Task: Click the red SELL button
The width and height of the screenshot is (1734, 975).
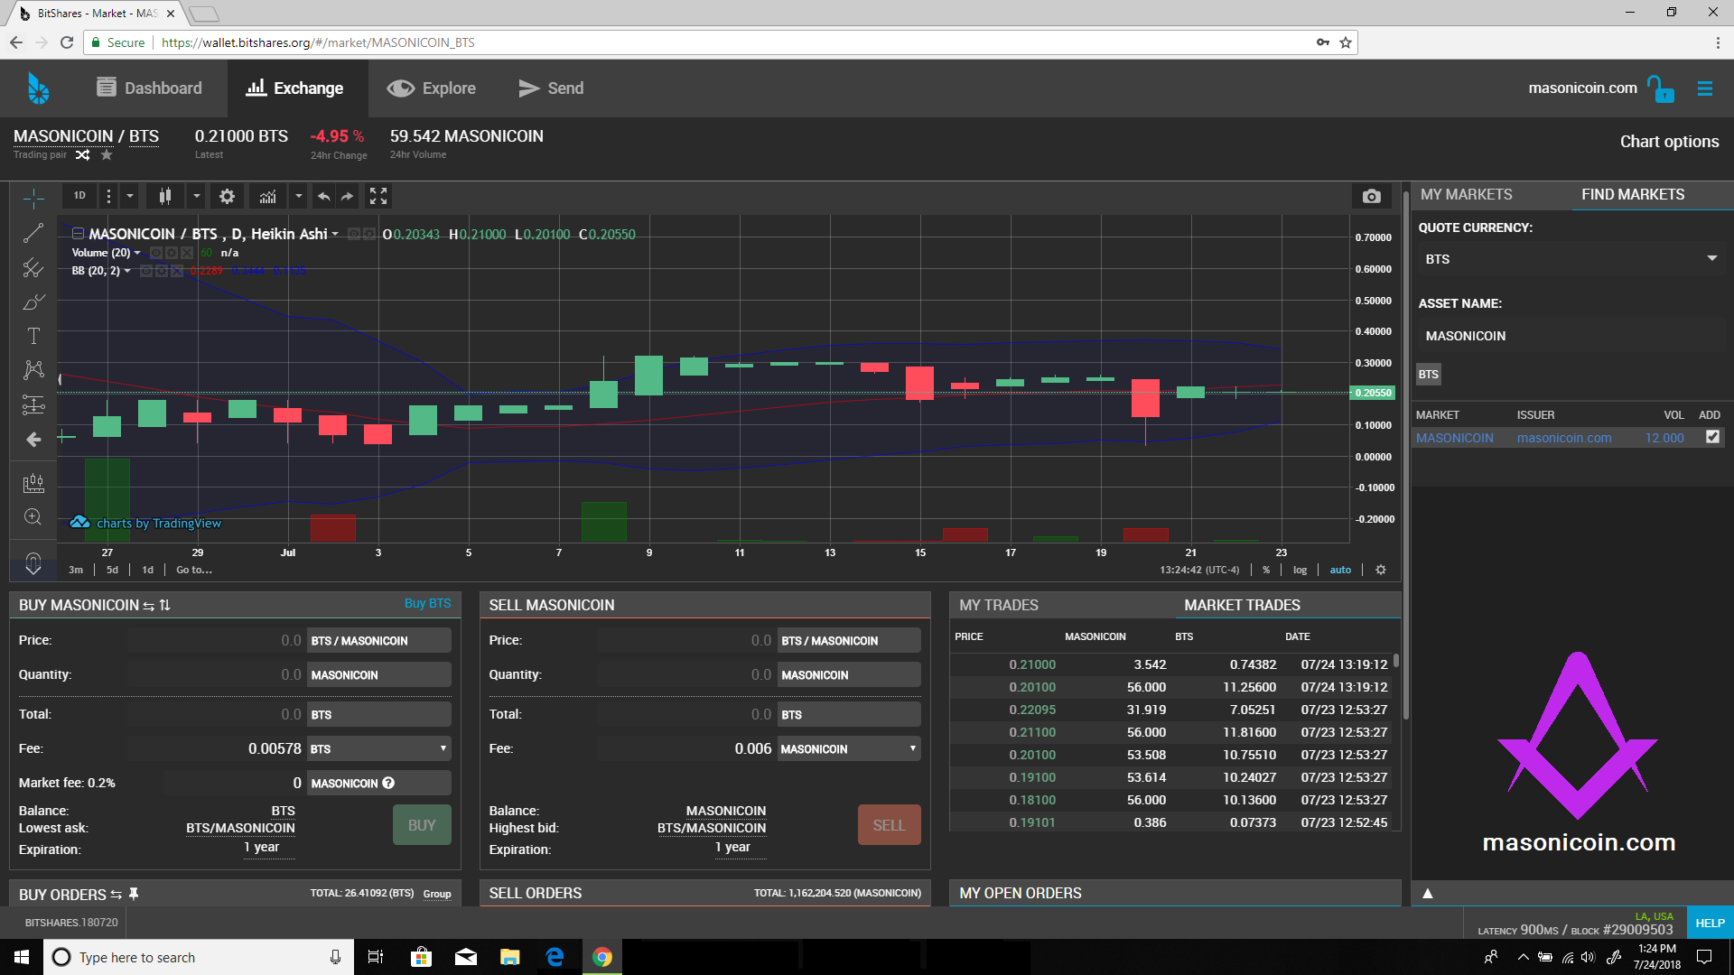Action: [889, 824]
